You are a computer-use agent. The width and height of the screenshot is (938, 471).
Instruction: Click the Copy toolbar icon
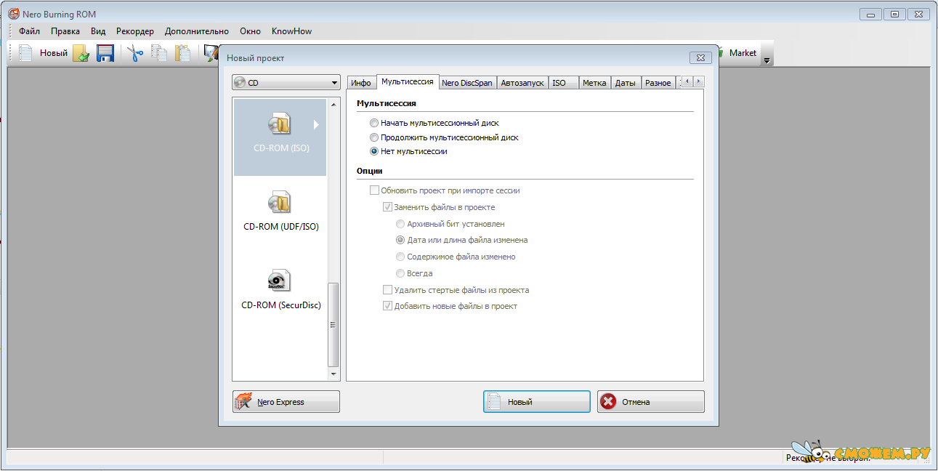click(x=159, y=53)
